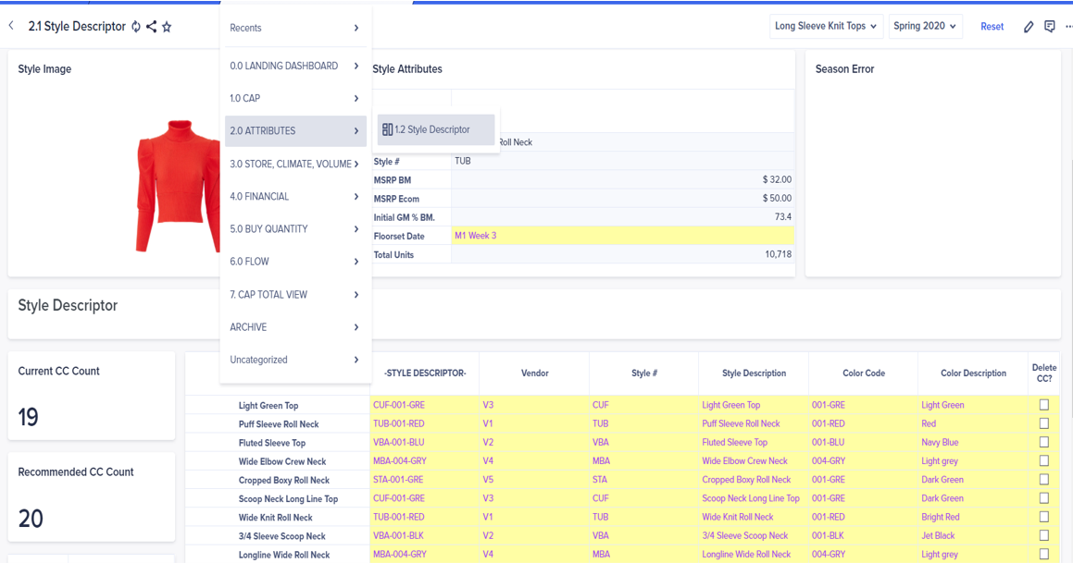1073x563 pixels.
Task: Star the 2.1 Style Descriptor view
Action: point(168,27)
